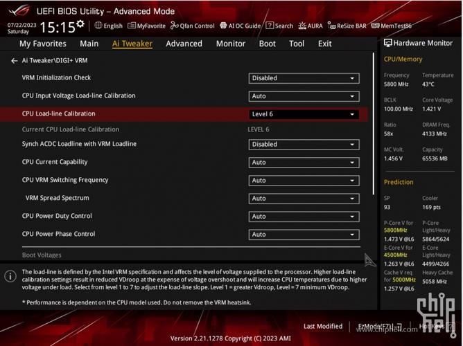
Task: Launch MemTest86 from the top bar
Action: click(392, 26)
